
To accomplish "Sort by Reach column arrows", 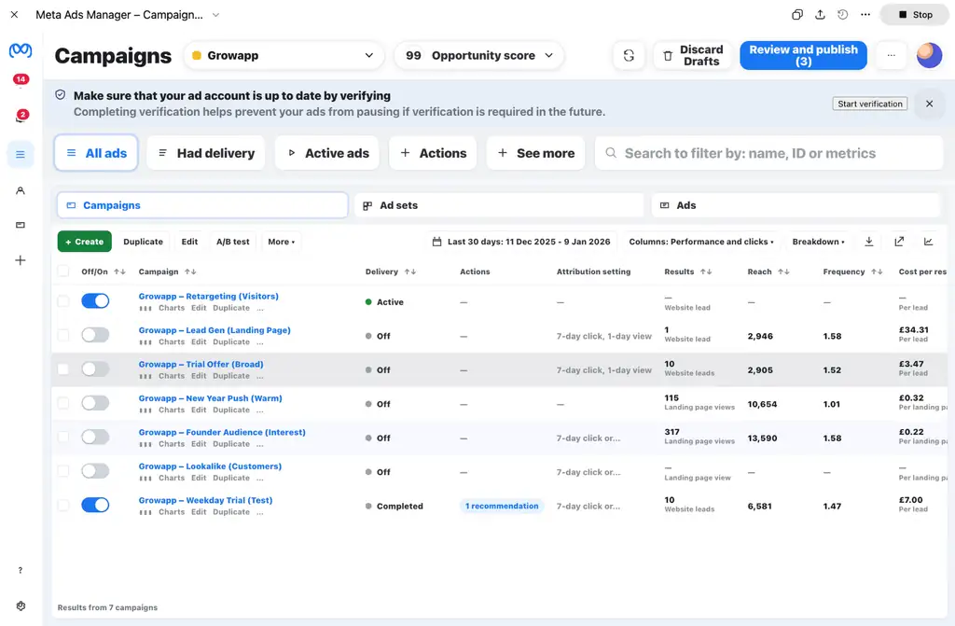I will tap(783, 271).
